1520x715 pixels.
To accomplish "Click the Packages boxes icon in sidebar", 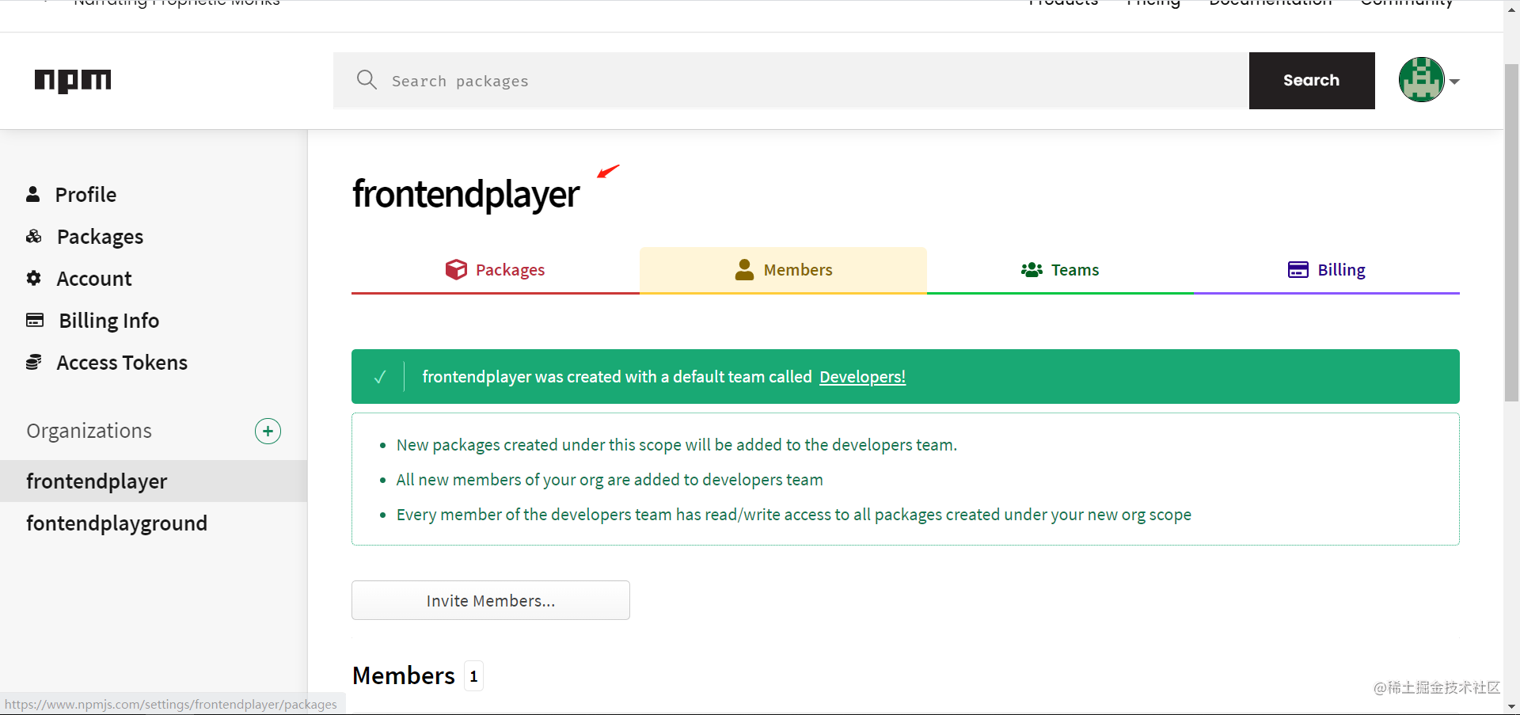I will (x=34, y=237).
